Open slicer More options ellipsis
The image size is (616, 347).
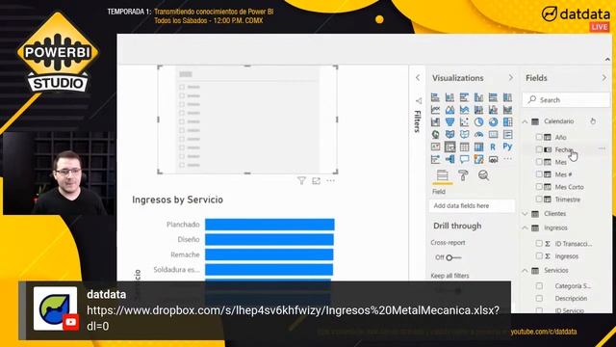[x=331, y=180]
